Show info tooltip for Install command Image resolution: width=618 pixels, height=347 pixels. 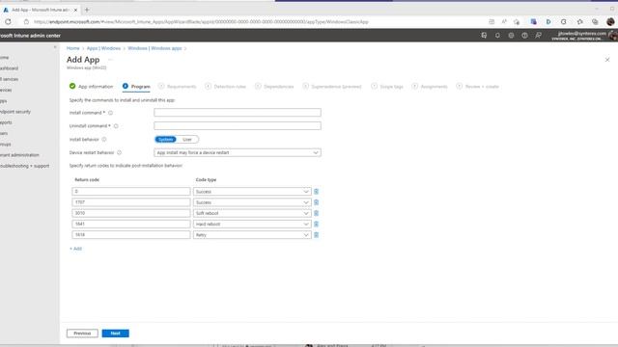(x=110, y=113)
